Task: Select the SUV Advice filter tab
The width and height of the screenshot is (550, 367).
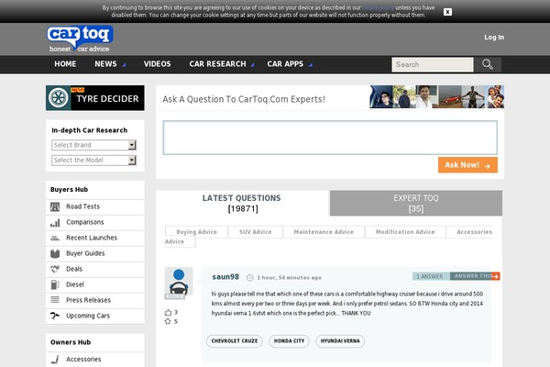Action: (x=256, y=232)
